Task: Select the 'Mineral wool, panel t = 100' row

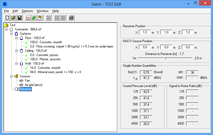Action: [x=55, y=72]
